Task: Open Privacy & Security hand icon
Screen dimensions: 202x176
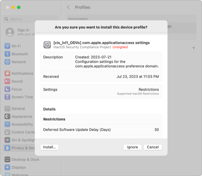Action: [x=7, y=148]
